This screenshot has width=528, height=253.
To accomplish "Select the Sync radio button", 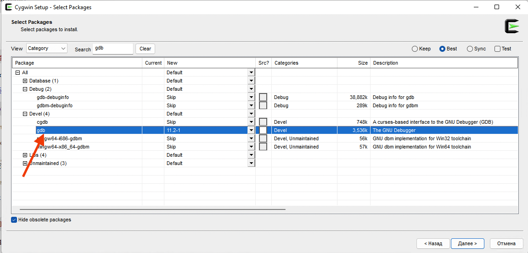I will 470,49.
